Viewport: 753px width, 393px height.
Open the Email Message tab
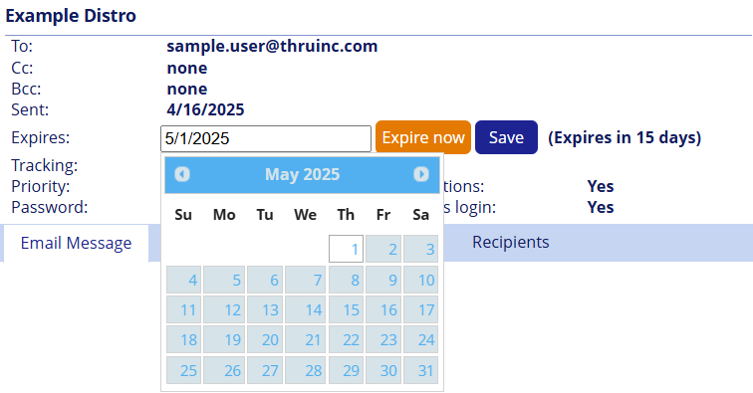coord(76,243)
